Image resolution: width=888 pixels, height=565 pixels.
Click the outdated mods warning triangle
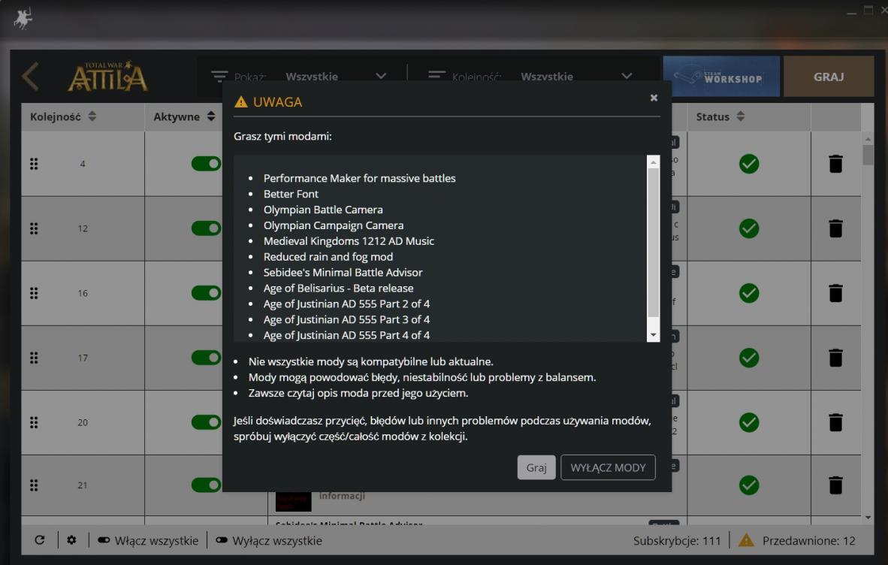[x=746, y=540]
